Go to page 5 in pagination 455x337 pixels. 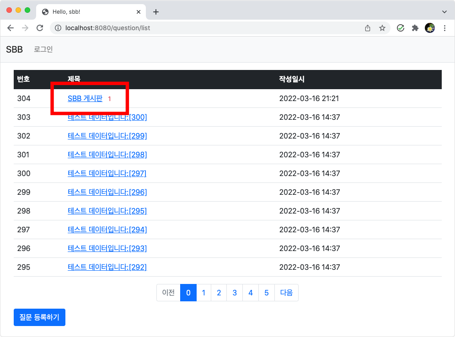pos(267,293)
